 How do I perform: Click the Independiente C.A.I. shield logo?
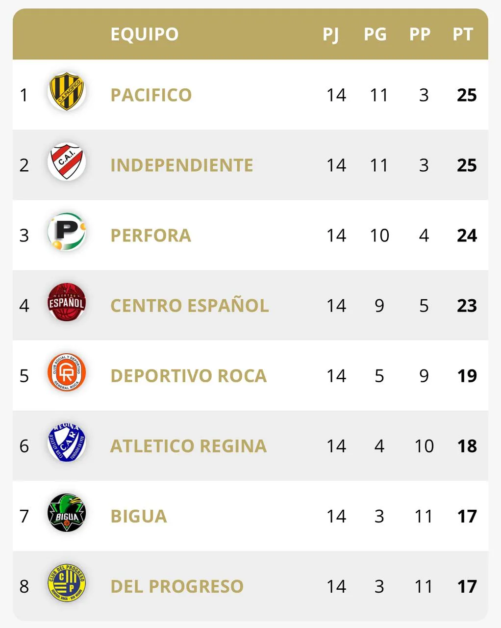tap(67, 162)
